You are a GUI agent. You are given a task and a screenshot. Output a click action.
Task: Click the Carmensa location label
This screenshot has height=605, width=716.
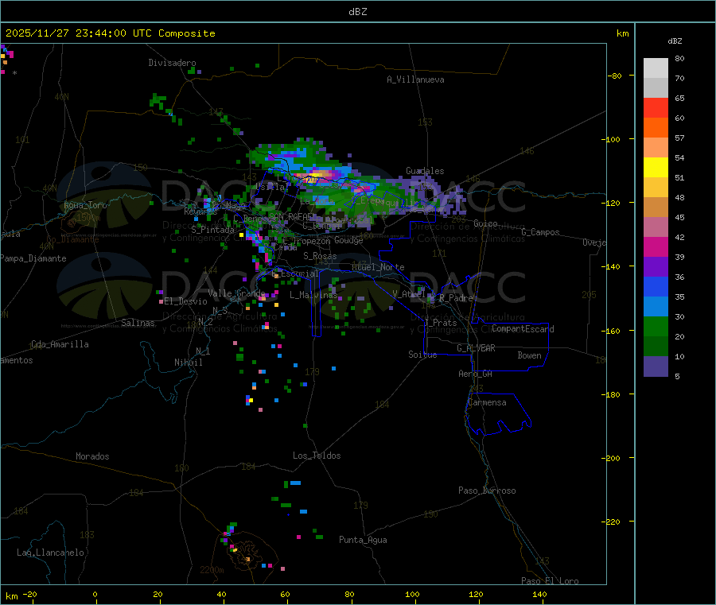pos(487,402)
